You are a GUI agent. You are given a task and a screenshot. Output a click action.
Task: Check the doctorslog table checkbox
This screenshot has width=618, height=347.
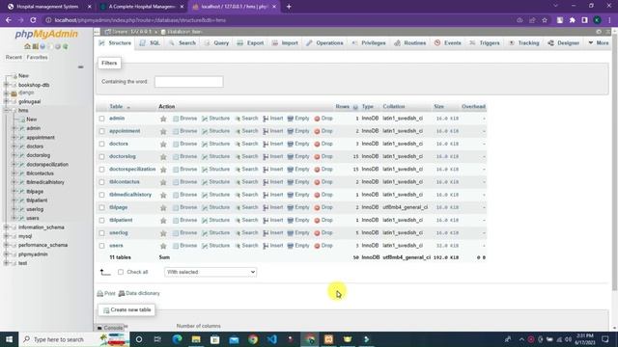point(101,156)
